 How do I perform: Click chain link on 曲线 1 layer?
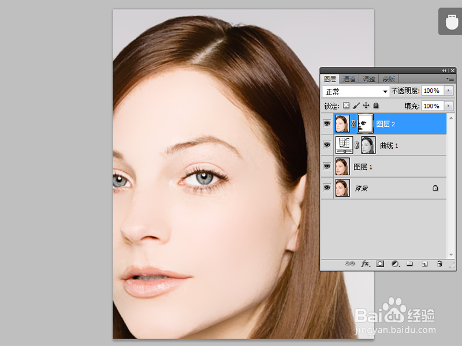pos(356,145)
